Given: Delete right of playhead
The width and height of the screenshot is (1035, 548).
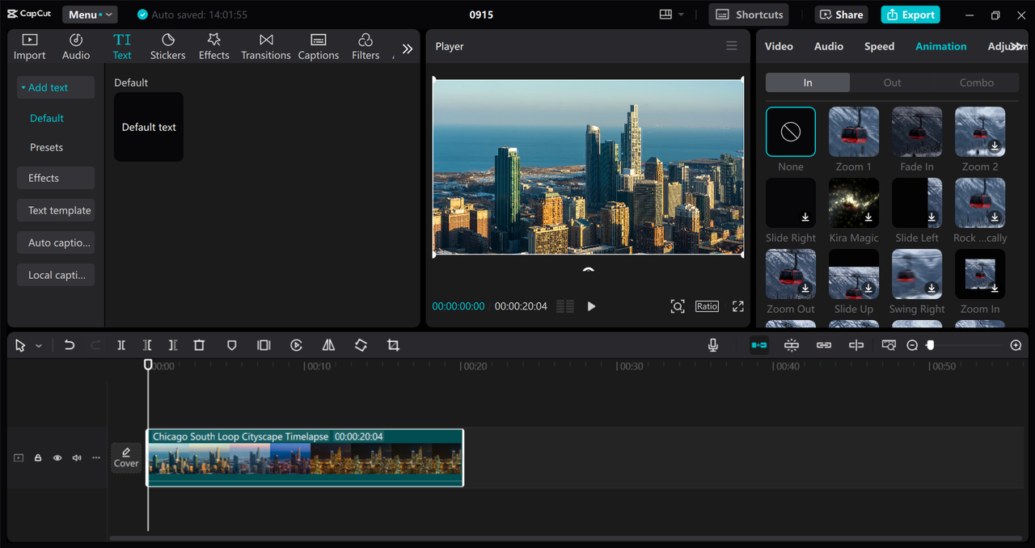Looking at the screenshot, I should (173, 345).
